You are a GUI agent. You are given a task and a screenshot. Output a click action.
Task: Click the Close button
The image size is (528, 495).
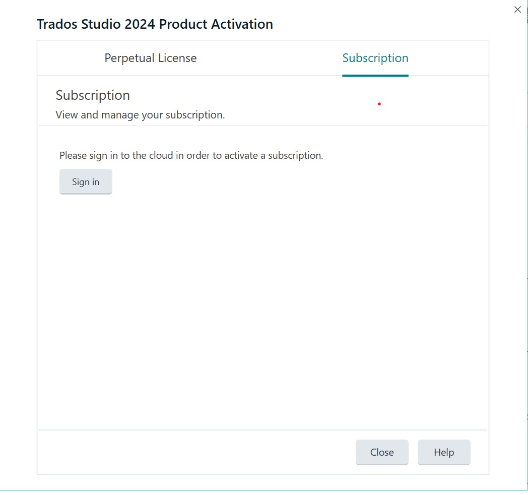click(x=382, y=452)
